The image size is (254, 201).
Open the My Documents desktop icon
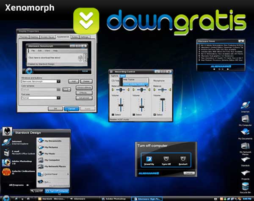click(245, 134)
